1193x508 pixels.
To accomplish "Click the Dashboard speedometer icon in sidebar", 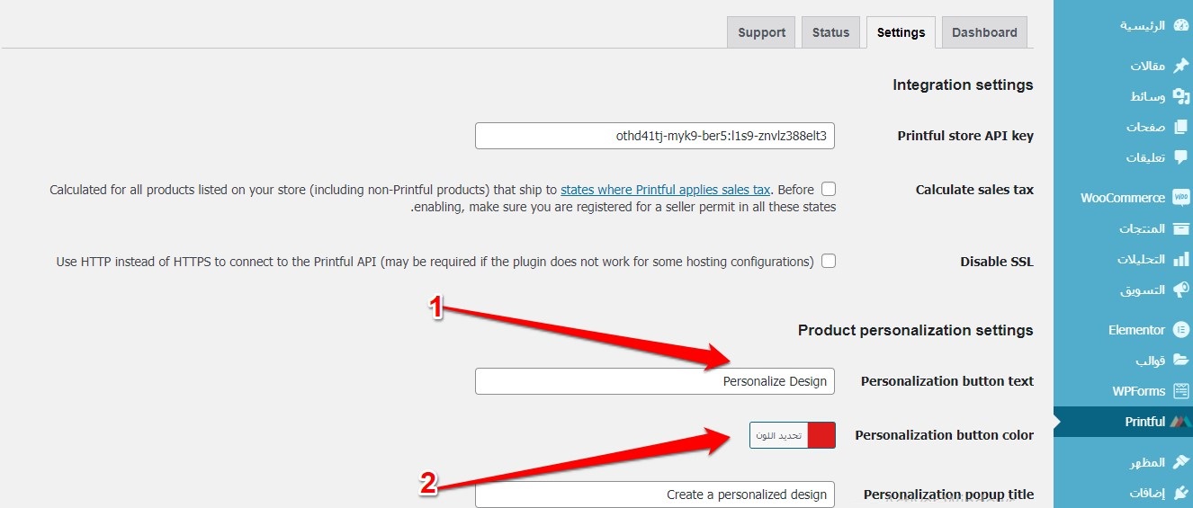I will [x=1181, y=25].
